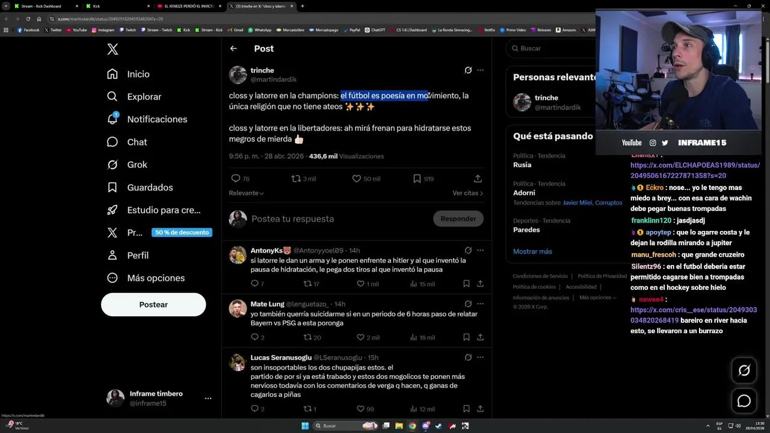Open the YouTube bookmark
The image size is (770, 433).
pos(76,30)
